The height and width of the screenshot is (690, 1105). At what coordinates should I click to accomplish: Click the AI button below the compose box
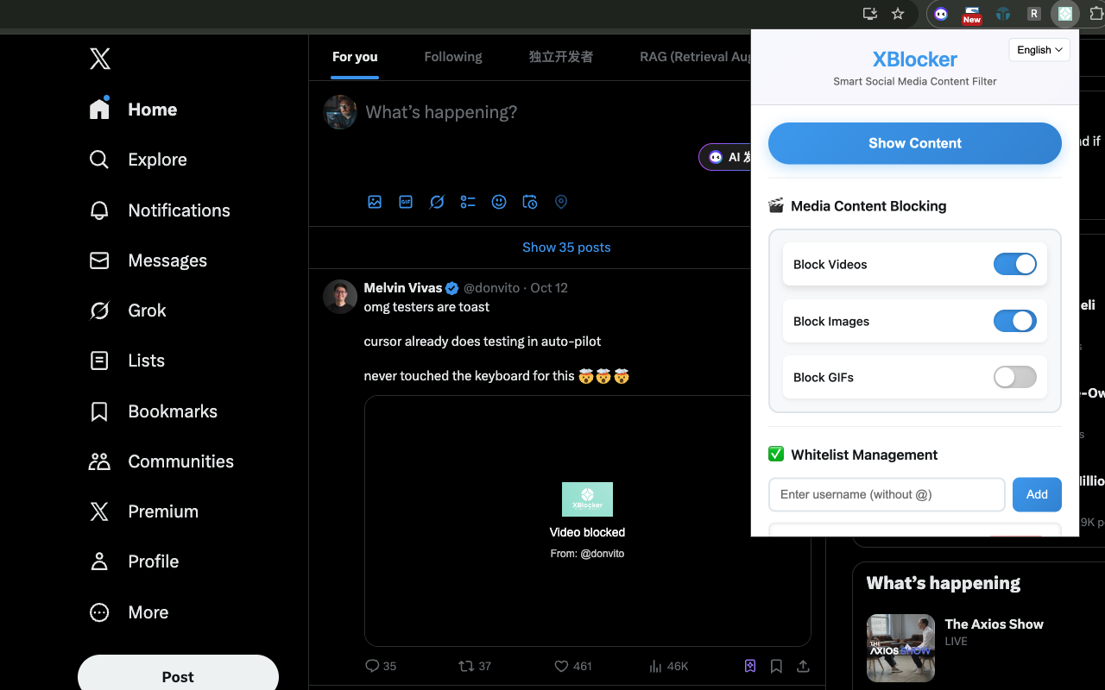(724, 157)
